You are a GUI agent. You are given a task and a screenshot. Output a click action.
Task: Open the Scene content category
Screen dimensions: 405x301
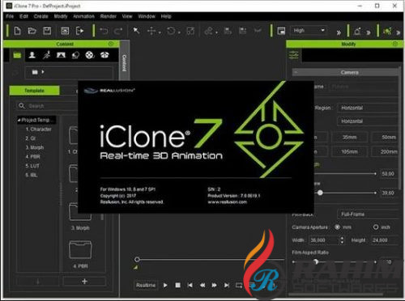point(61,55)
